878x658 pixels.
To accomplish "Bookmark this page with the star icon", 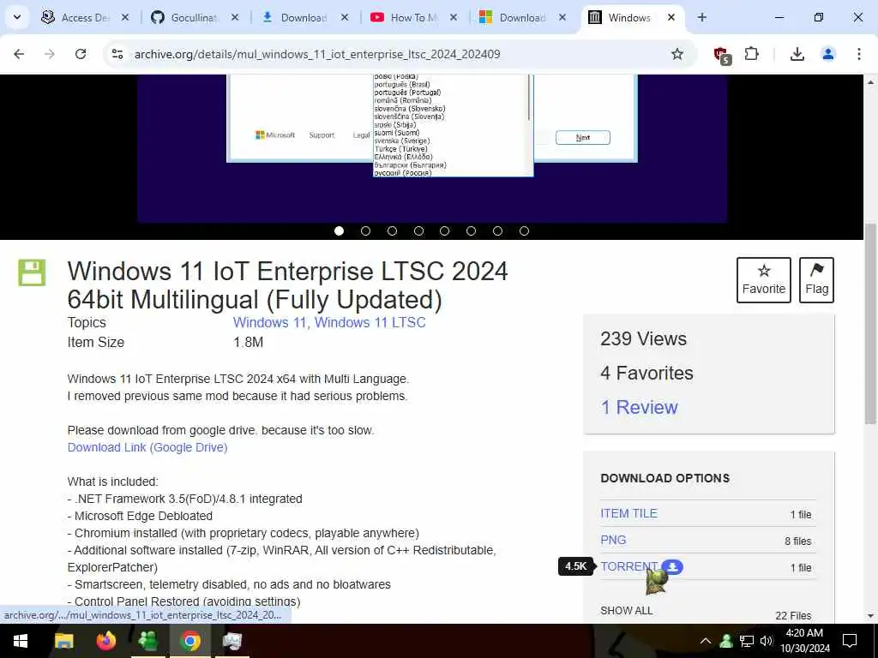I will pyautogui.click(x=677, y=54).
